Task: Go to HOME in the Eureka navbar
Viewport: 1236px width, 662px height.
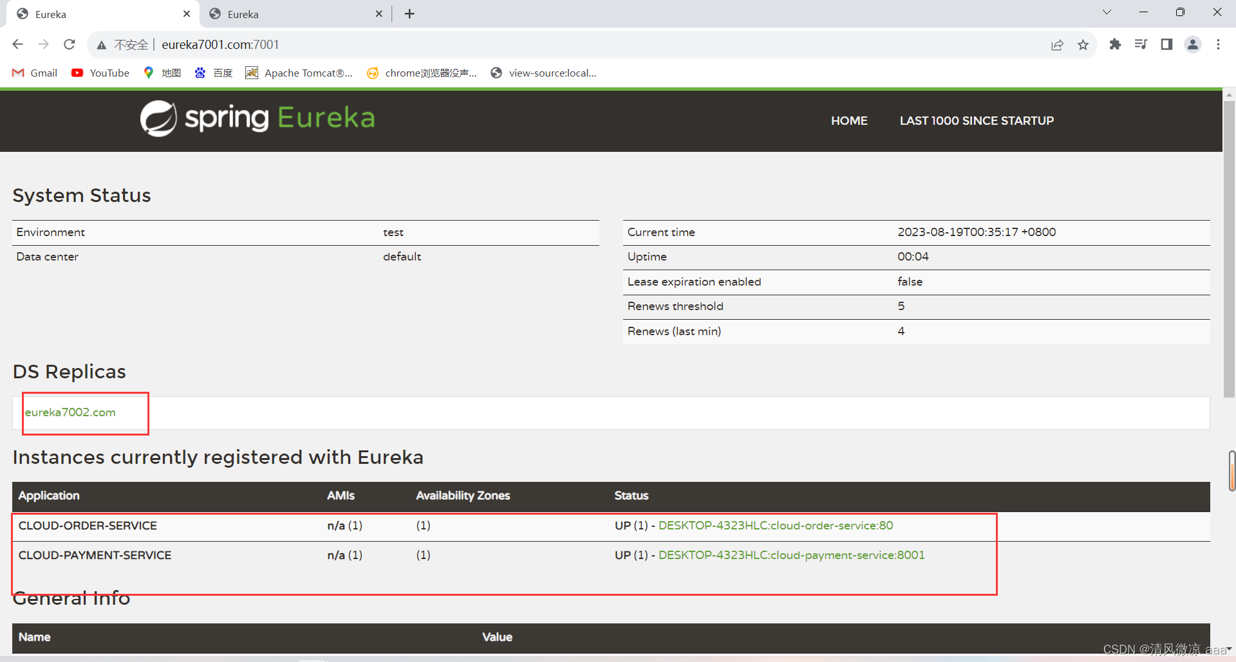Action: (849, 120)
